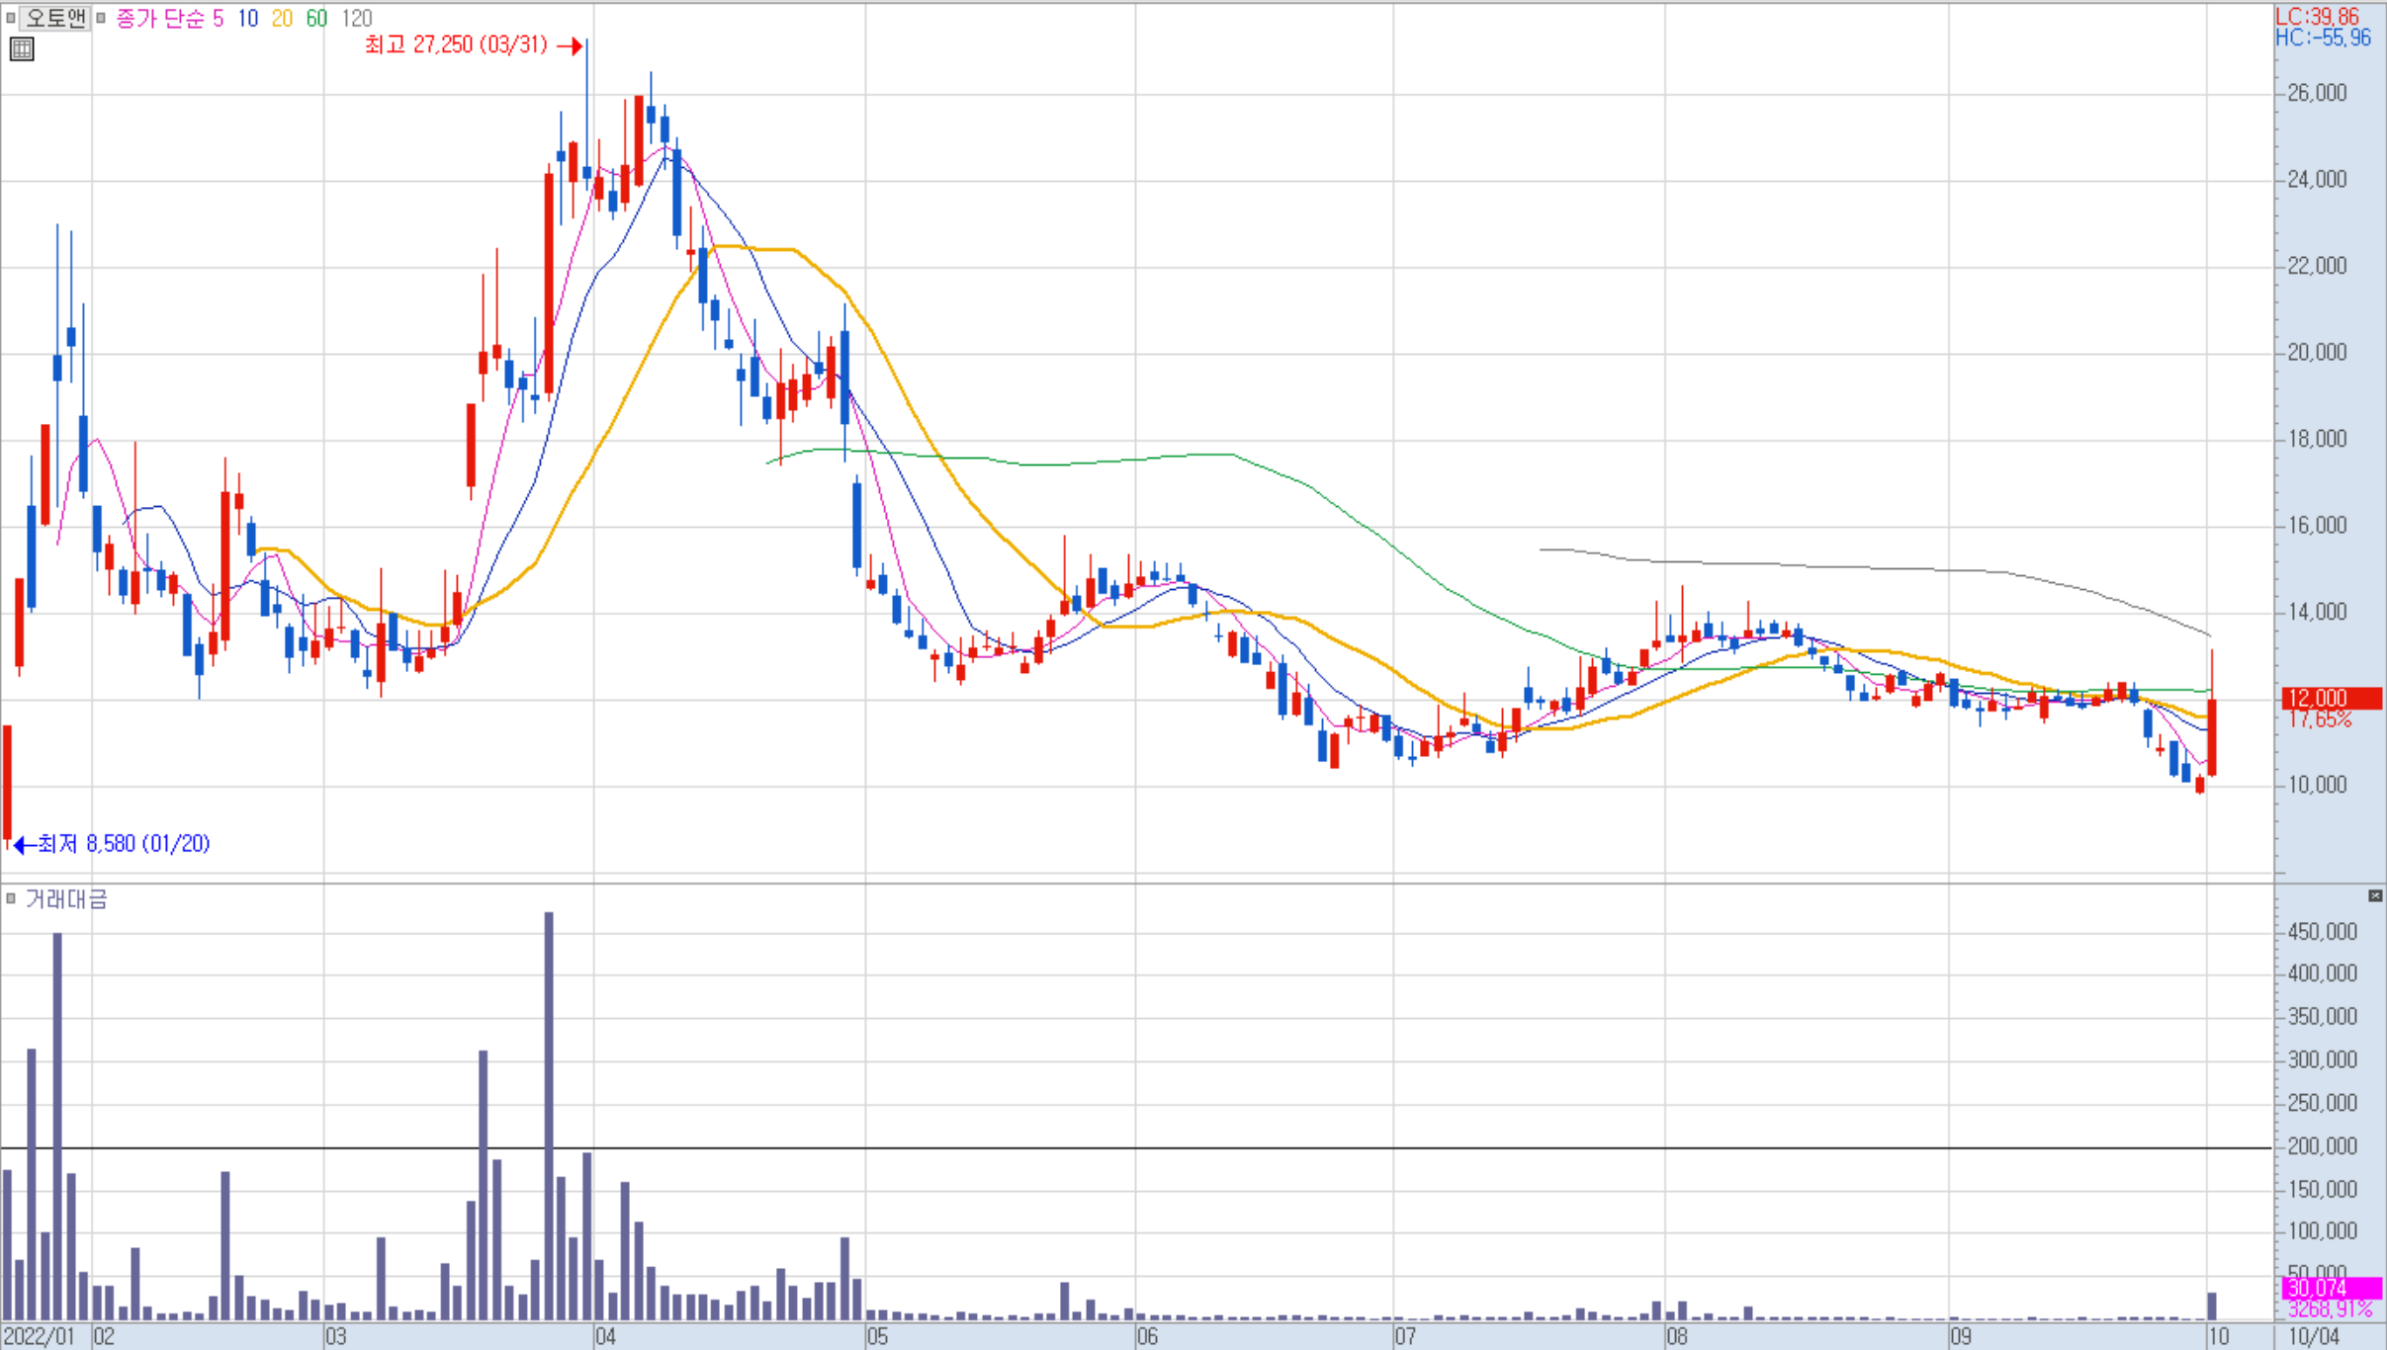Screen dimensions: 2387x1350
Task: Click the red arrow at 최고 27,250
Action: pyautogui.click(x=570, y=45)
